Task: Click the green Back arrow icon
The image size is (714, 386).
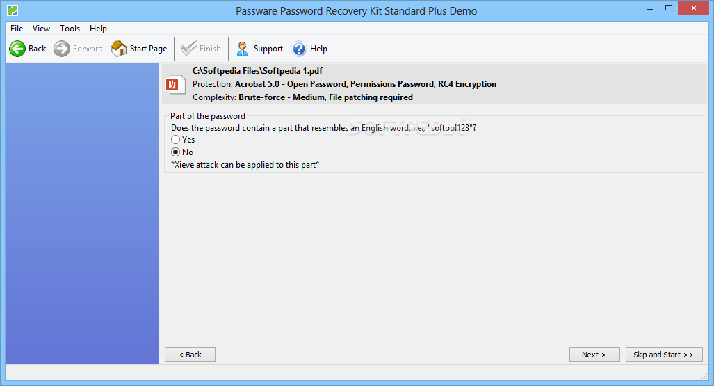Action: click(x=17, y=49)
